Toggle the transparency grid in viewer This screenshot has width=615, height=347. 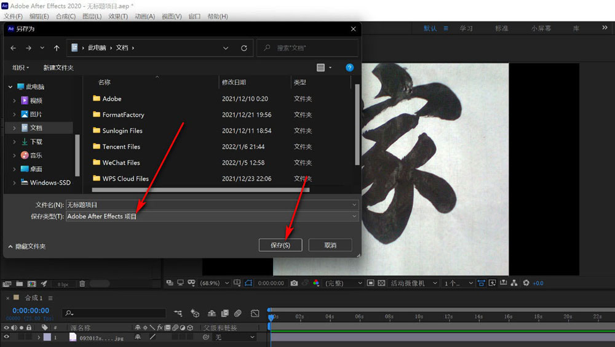pyautogui.click(x=381, y=283)
